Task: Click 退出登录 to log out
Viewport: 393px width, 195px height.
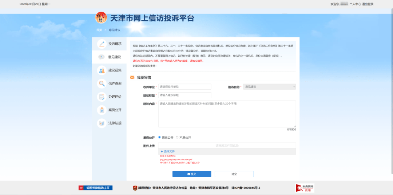Action: point(368,4)
